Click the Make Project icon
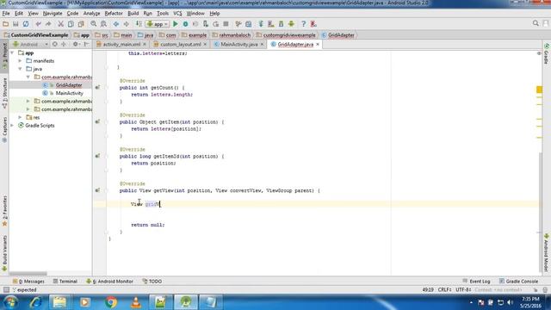The image size is (551, 310). click(x=139, y=24)
